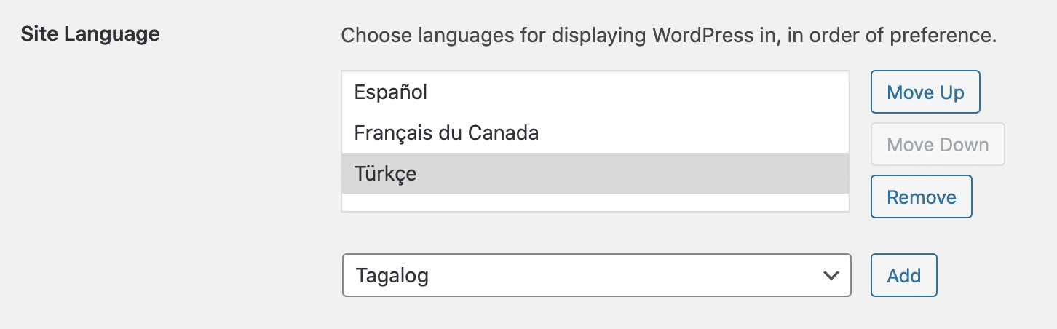Screen dimensions: 1057x329
Task: Open the Tagalog language dropdown
Action: [596, 275]
